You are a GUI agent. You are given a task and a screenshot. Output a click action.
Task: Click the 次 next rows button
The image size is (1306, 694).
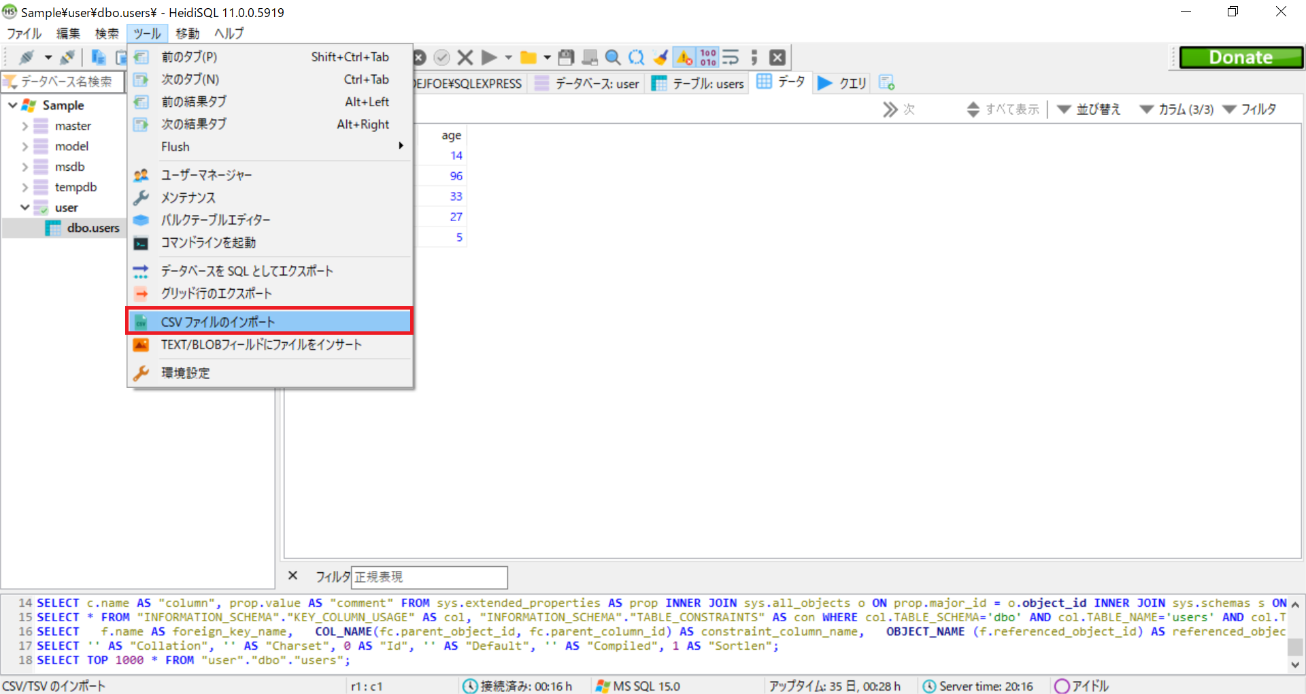coord(899,110)
